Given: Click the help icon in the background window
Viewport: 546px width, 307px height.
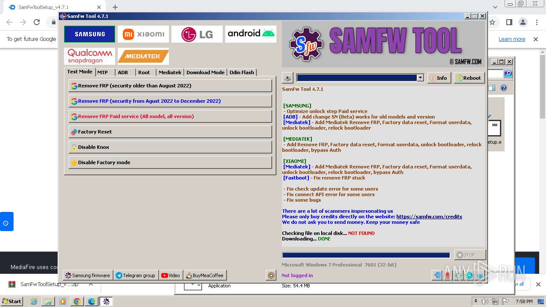Looking at the screenshot, I should tap(504, 88).
